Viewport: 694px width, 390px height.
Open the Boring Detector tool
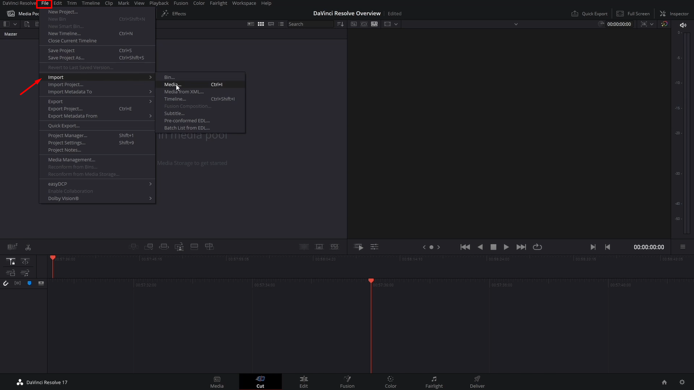12,247
